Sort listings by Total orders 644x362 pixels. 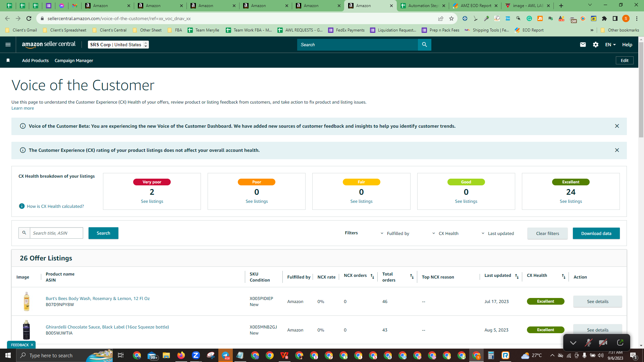[412, 277]
